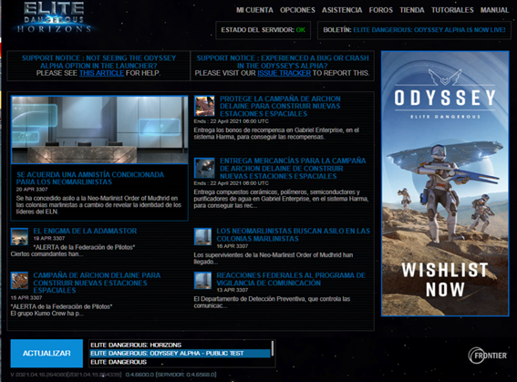The image size is (517, 382).
Task: Select the base Elite Dangerous entry
Action: coord(180,362)
